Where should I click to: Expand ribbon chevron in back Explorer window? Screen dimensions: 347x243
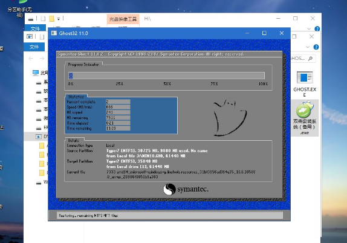309,29
